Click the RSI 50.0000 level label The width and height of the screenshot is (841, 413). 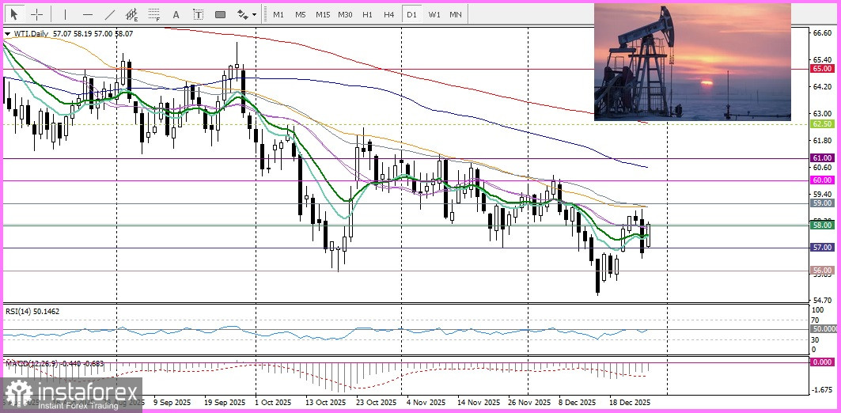pyautogui.click(x=823, y=328)
